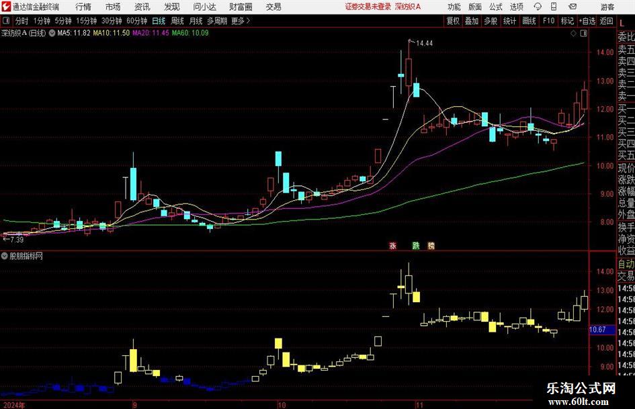Viewport: 635px width, 409px height.
Task: Switch to 15分钟 period tab
Action: coord(86,21)
